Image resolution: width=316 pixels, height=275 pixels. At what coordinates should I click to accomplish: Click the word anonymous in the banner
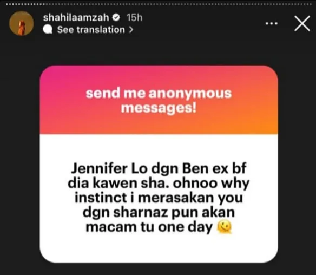click(x=190, y=93)
